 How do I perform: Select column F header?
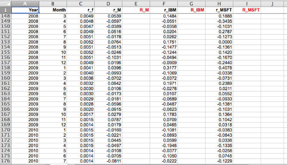click(164, 4)
